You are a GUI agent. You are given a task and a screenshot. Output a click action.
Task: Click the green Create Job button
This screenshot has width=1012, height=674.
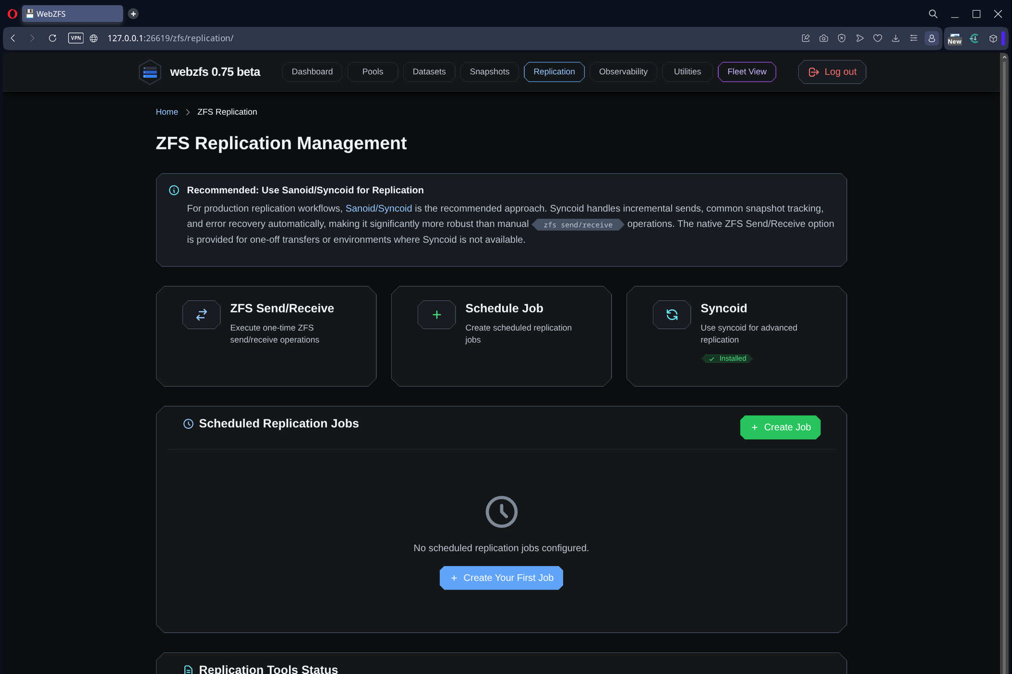click(780, 427)
